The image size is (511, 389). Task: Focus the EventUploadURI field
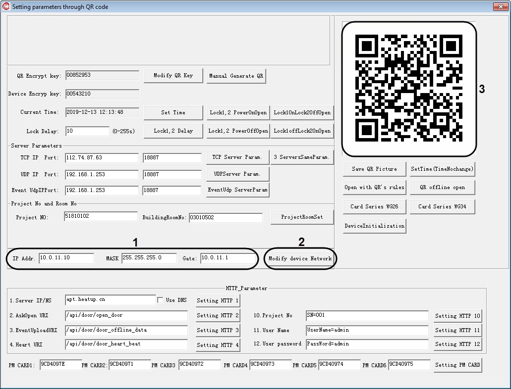click(x=126, y=331)
